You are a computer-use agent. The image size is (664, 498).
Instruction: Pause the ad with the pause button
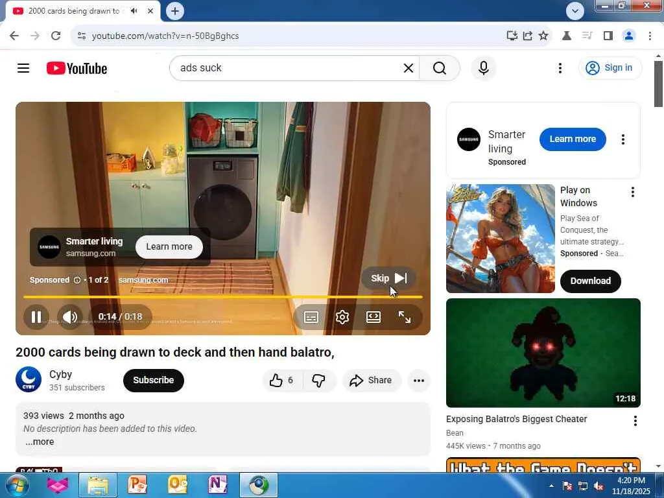coord(36,316)
